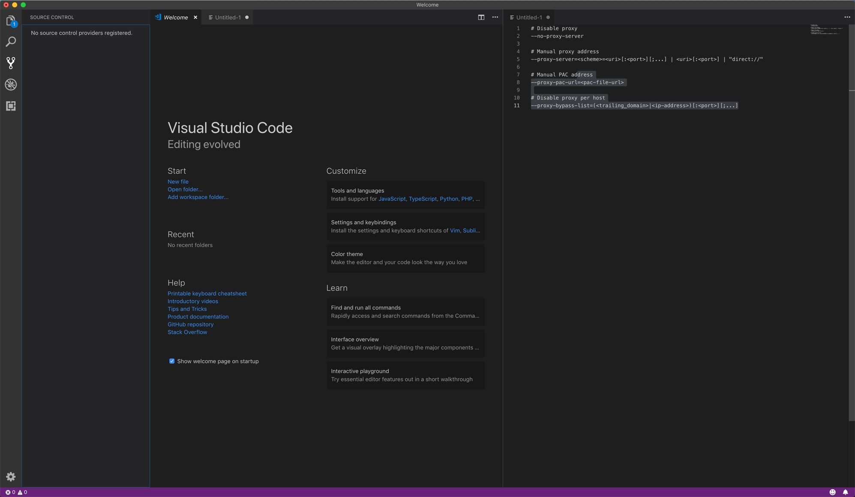Click the --proxy-bypass-list line
Viewport: 855px width, 497px height.
point(634,105)
